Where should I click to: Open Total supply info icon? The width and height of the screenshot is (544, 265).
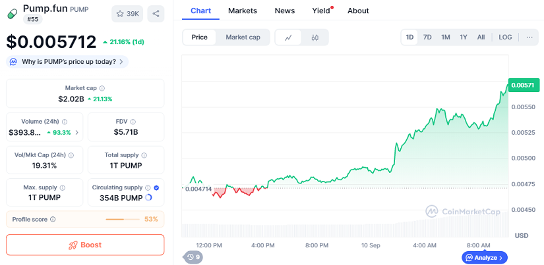point(144,155)
